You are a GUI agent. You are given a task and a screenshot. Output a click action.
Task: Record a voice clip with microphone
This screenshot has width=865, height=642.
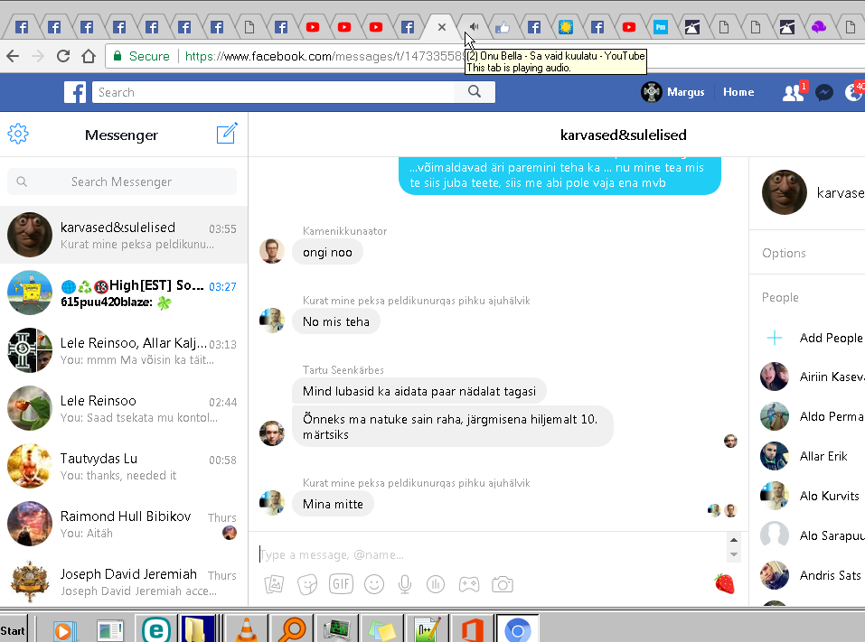click(405, 584)
